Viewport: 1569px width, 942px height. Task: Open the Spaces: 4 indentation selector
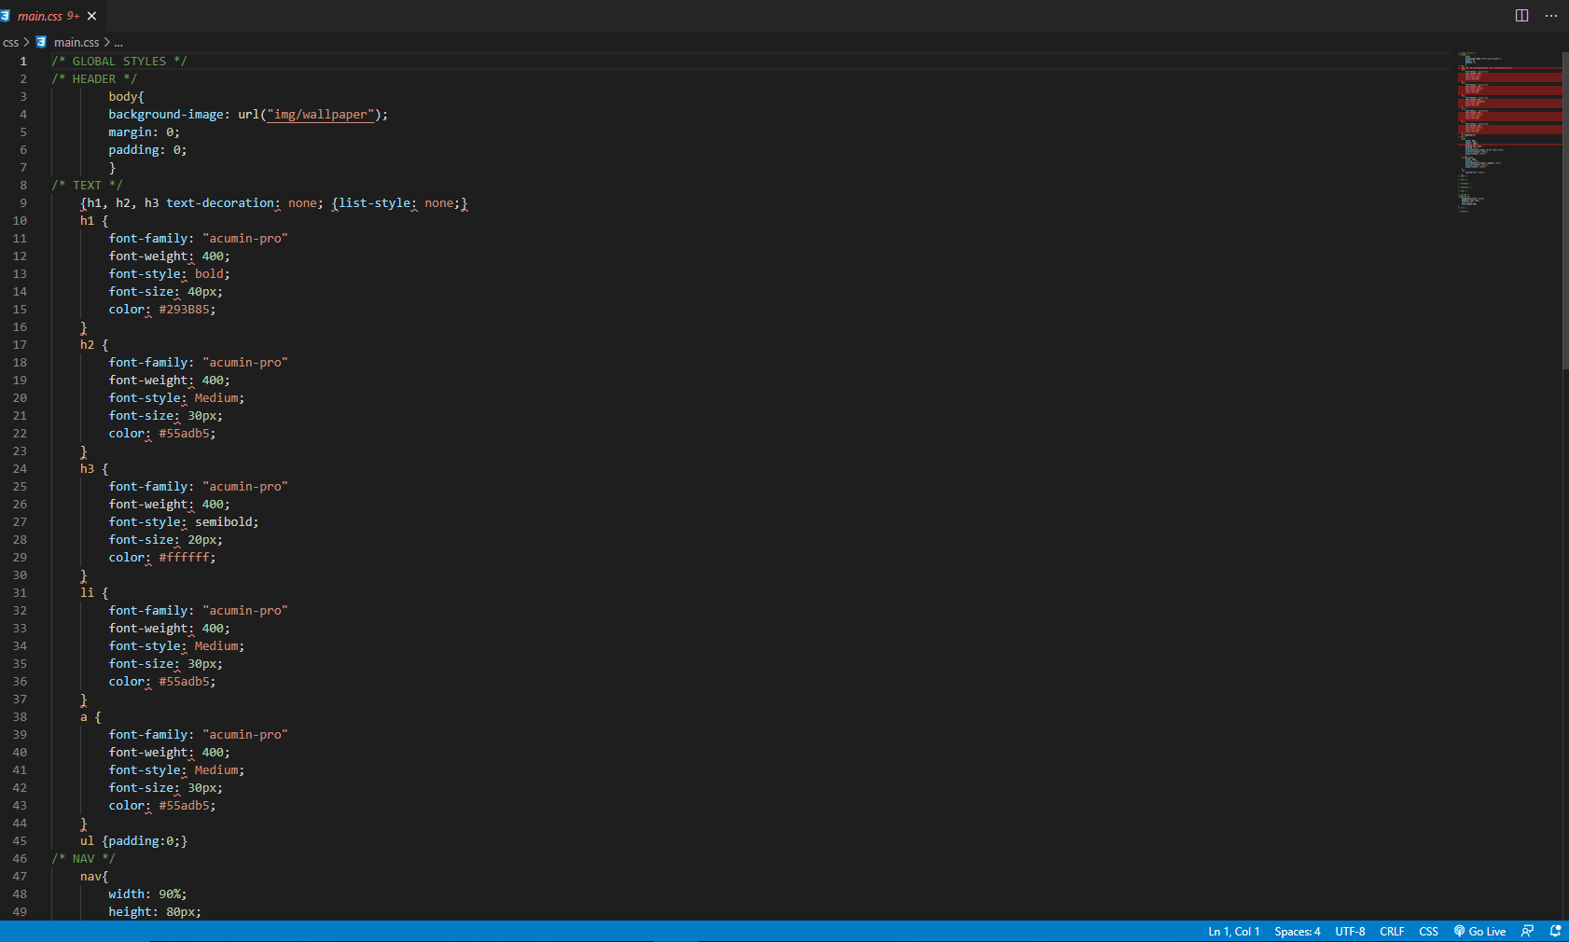[1297, 932]
